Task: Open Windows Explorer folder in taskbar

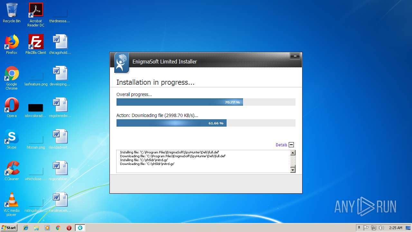Action: [x=36, y=228]
